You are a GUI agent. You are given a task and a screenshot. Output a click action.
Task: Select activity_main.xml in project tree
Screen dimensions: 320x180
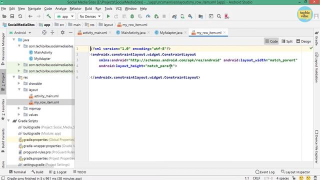point(46,96)
